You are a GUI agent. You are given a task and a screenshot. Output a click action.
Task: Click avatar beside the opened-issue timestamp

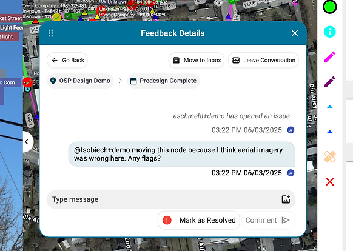point(291,130)
